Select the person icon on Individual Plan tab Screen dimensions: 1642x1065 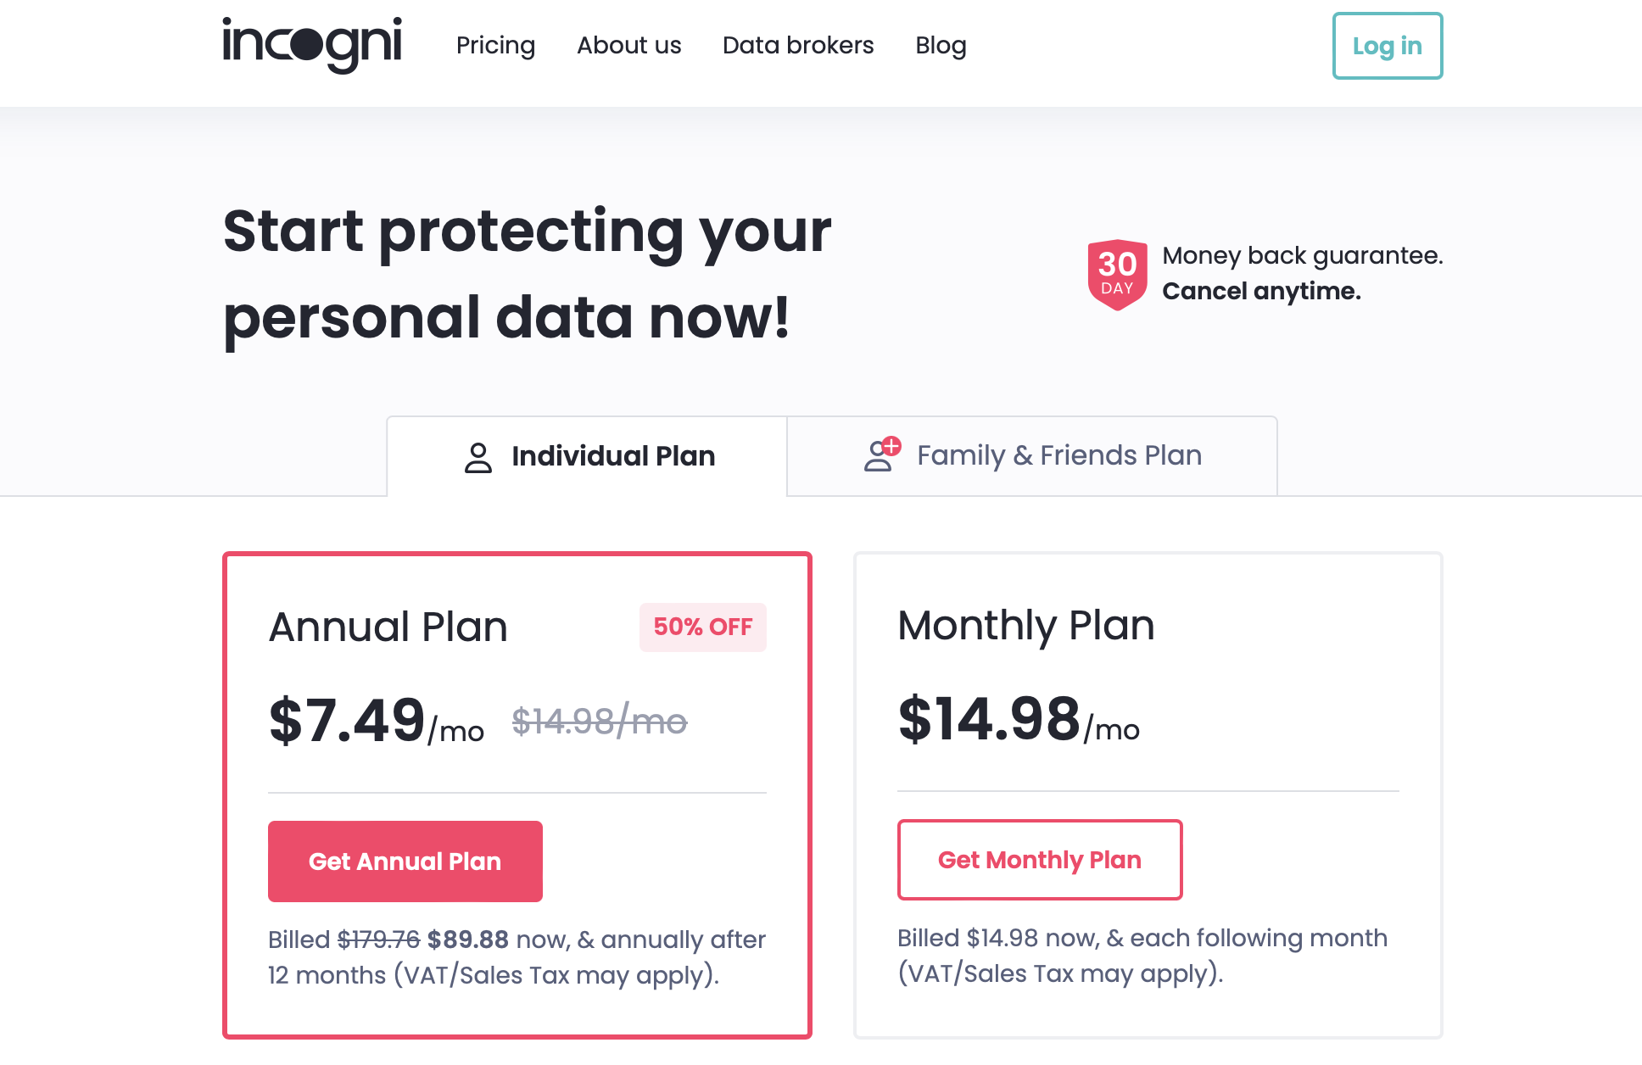coord(478,456)
